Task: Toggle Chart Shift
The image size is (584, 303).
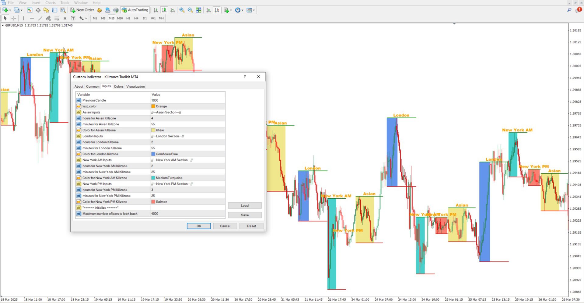Action: click(217, 10)
